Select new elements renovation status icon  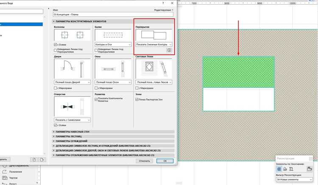291,169
